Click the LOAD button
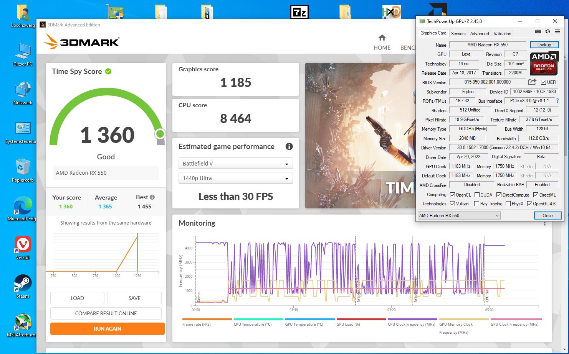This screenshot has width=569, height=354. [x=77, y=298]
